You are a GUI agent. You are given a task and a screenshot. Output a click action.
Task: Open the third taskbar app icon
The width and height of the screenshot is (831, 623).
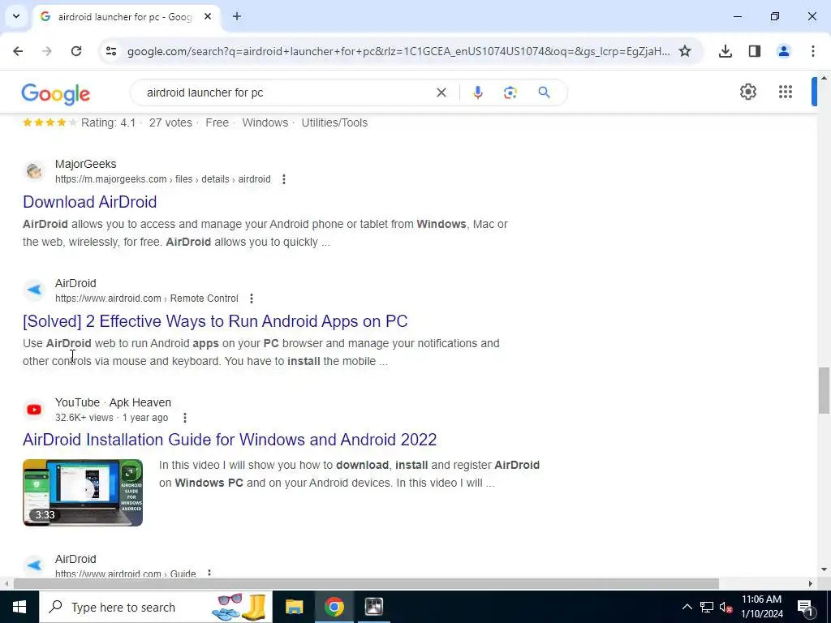point(373,607)
